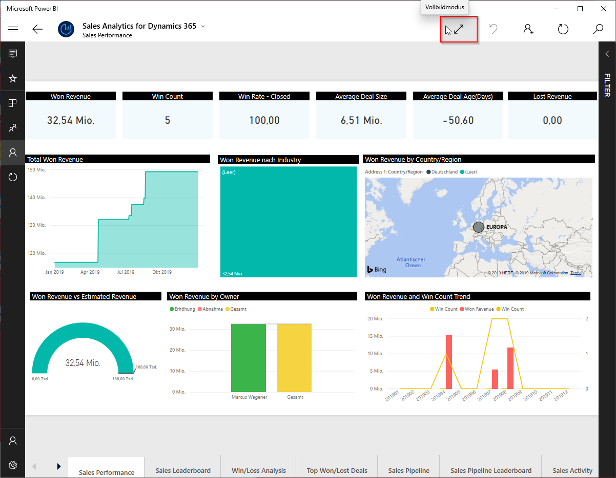Viewport: 616px width, 478px height.
Task: Open Favorites star in left sidebar
Action: tap(13, 78)
